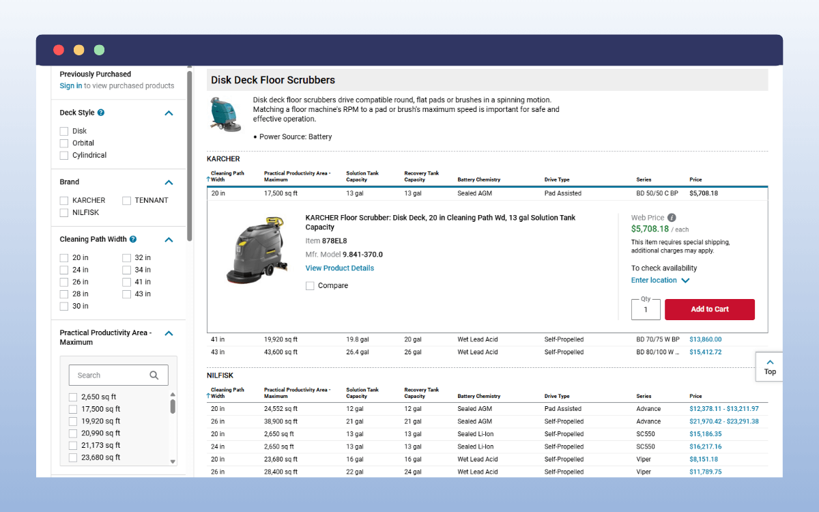Screen dimensions: 819x512
Task: Click the Cleaning Path Width help icon
Action: point(133,240)
